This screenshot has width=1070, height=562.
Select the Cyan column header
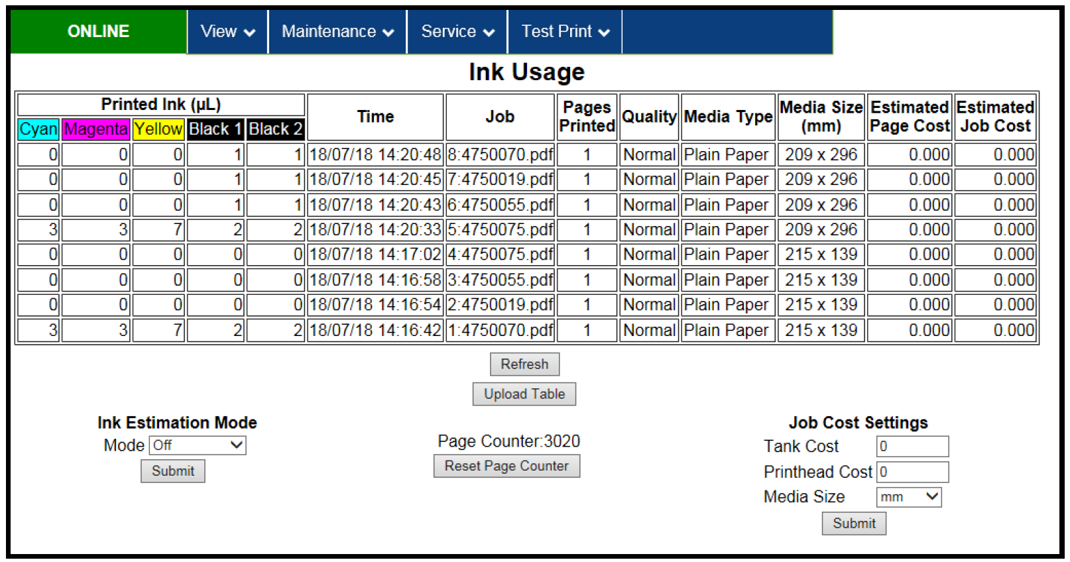point(38,129)
